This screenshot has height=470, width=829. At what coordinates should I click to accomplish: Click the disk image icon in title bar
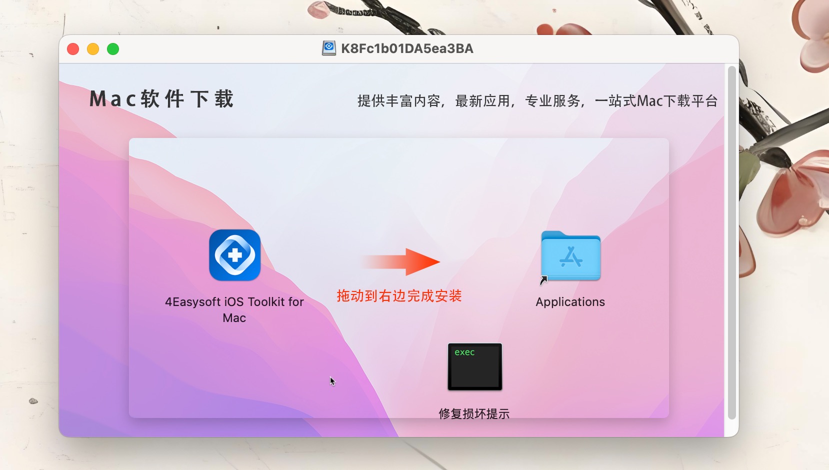click(329, 48)
